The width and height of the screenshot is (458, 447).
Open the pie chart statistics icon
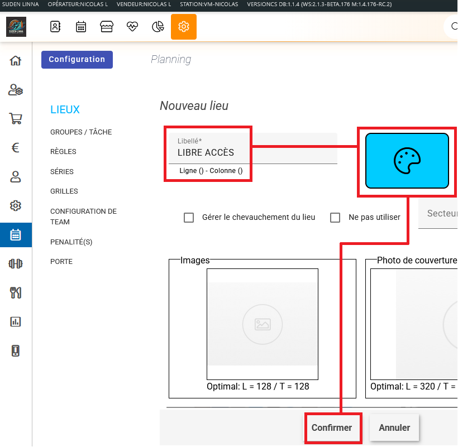click(158, 27)
